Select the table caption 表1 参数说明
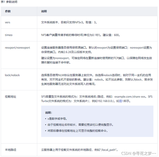Image resolution: width=159 pixels, height=157 pixels. [x=9, y=2]
